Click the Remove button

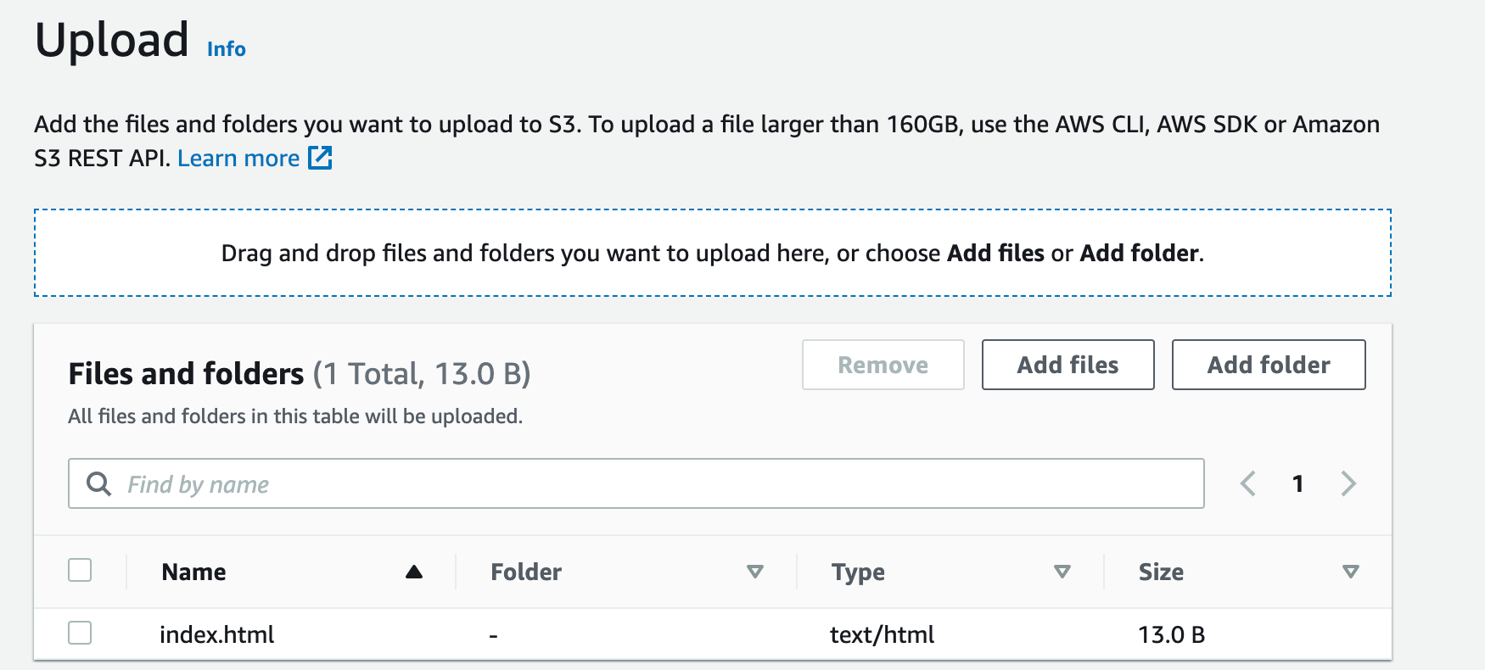click(x=883, y=365)
